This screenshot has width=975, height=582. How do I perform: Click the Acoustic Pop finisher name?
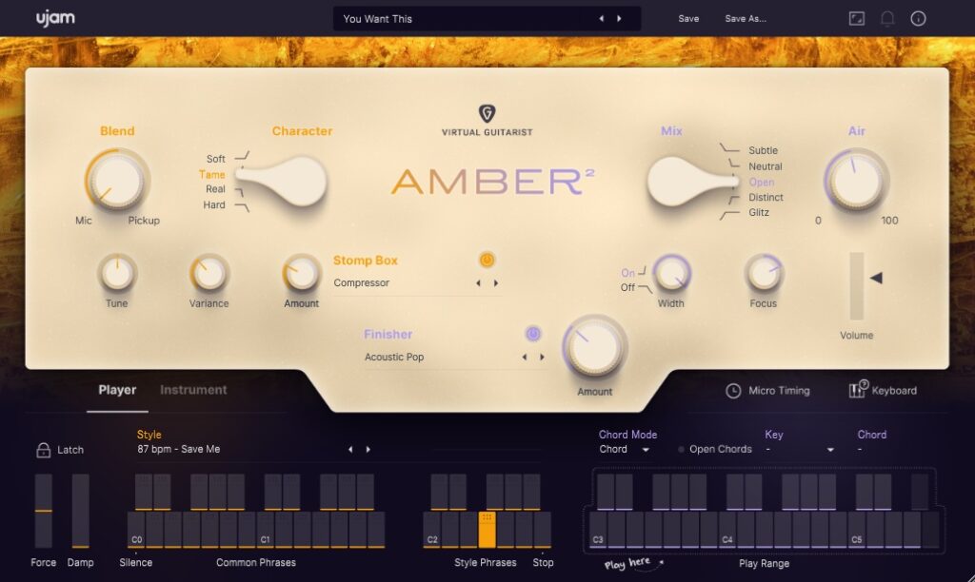pos(394,358)
